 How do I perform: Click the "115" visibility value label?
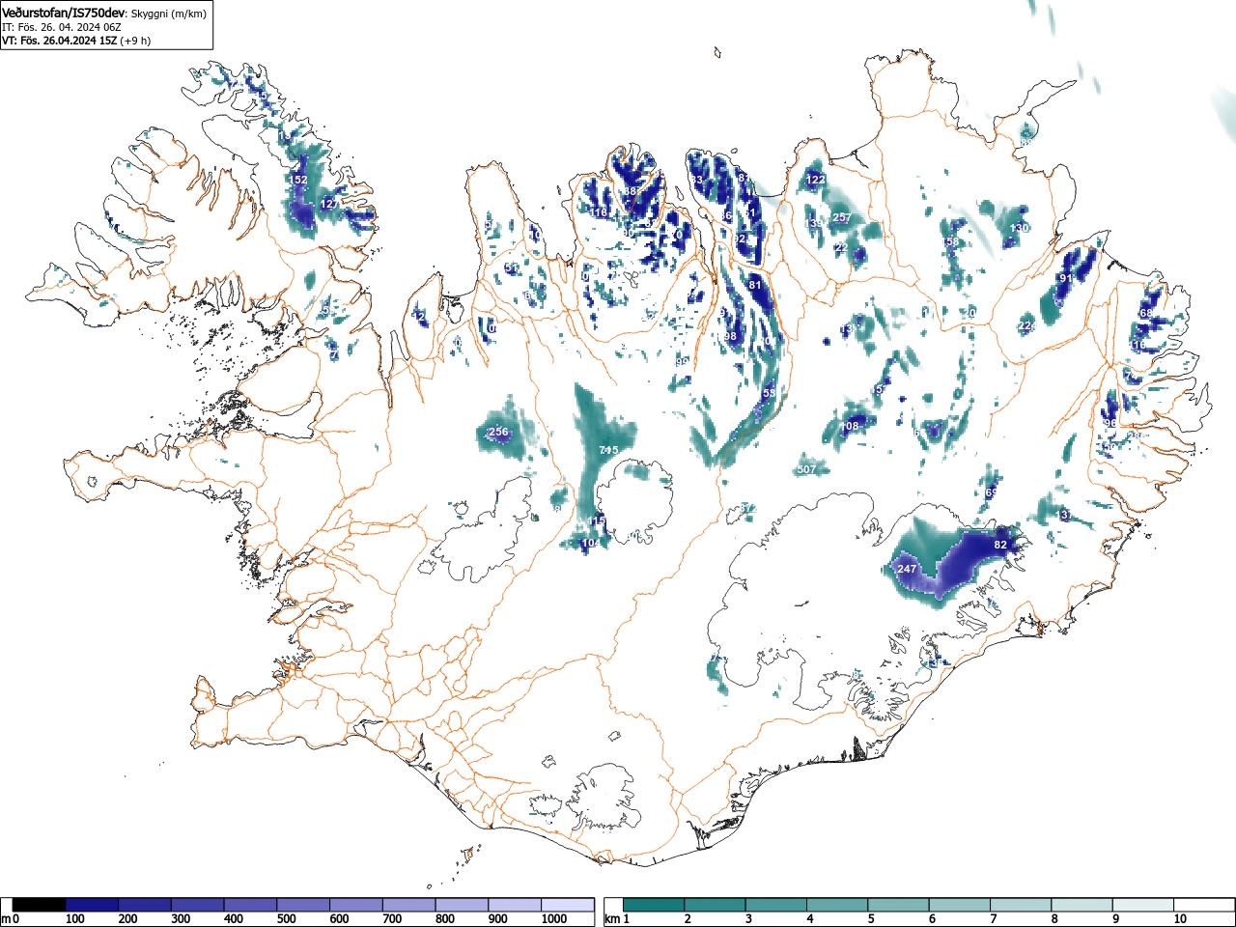(x=597, y=521)
